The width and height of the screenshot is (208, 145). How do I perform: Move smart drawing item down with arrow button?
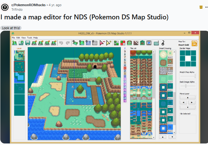point(172,137)
